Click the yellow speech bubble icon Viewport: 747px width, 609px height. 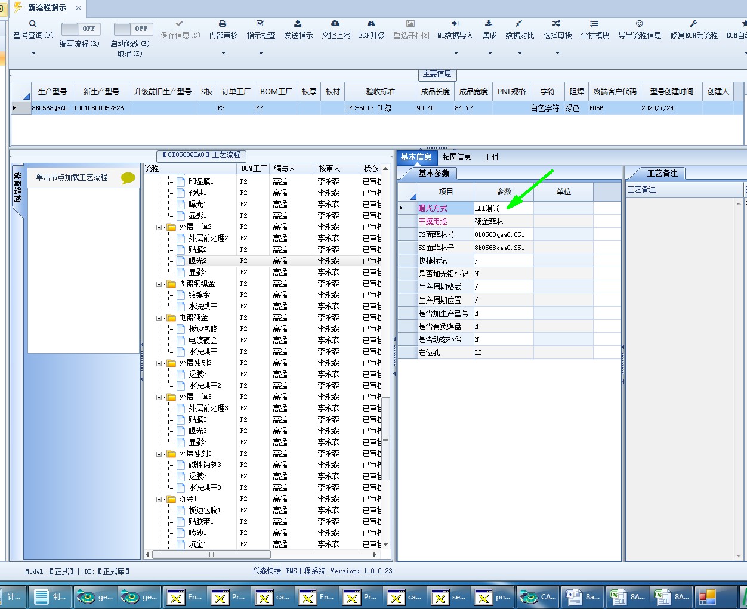point(128,178)
